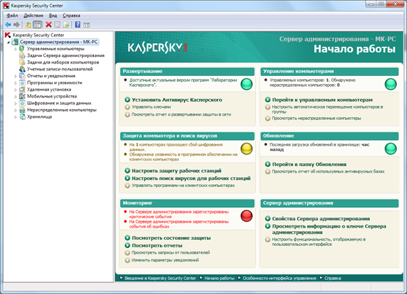Image resolution: width=407 pixels, height=294 pixels.
Task: Collapse the Сервер администрирования - MK-PC node
Action: click(9, 42)
